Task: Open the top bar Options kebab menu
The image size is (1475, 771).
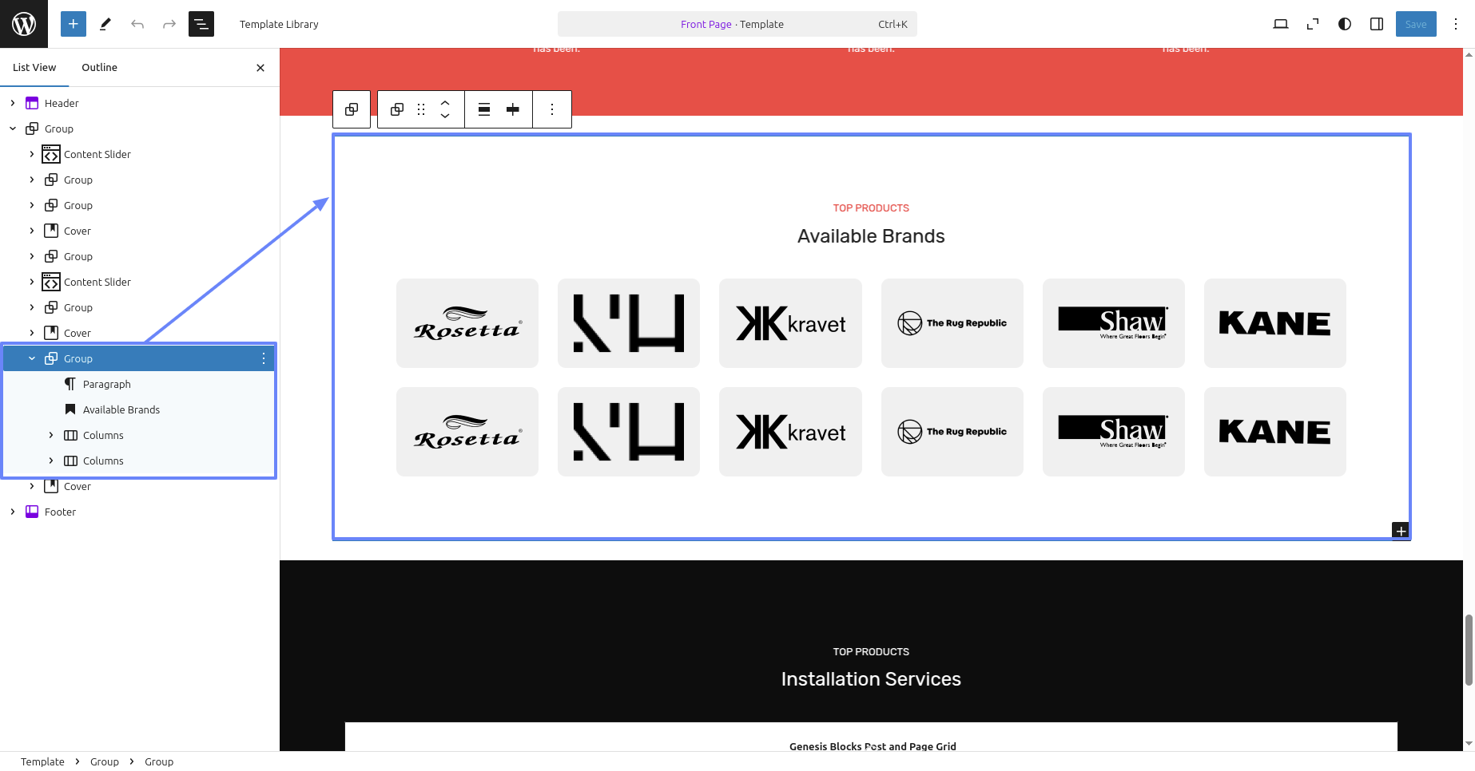Action: [1456, 24]
